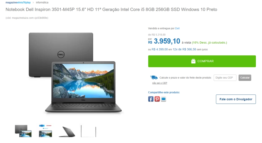Open the não sei o CEP link
This screenshot has height=143, width=262.
[160, 83]
